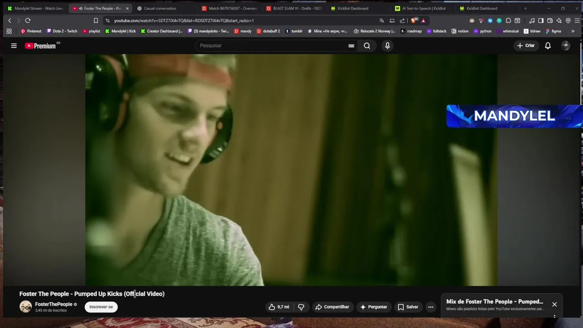This screenshot has height=328, width=583.
Task: Dislike the video with thumbs-down
Action: pyautogui.click(x=301, y=307)
